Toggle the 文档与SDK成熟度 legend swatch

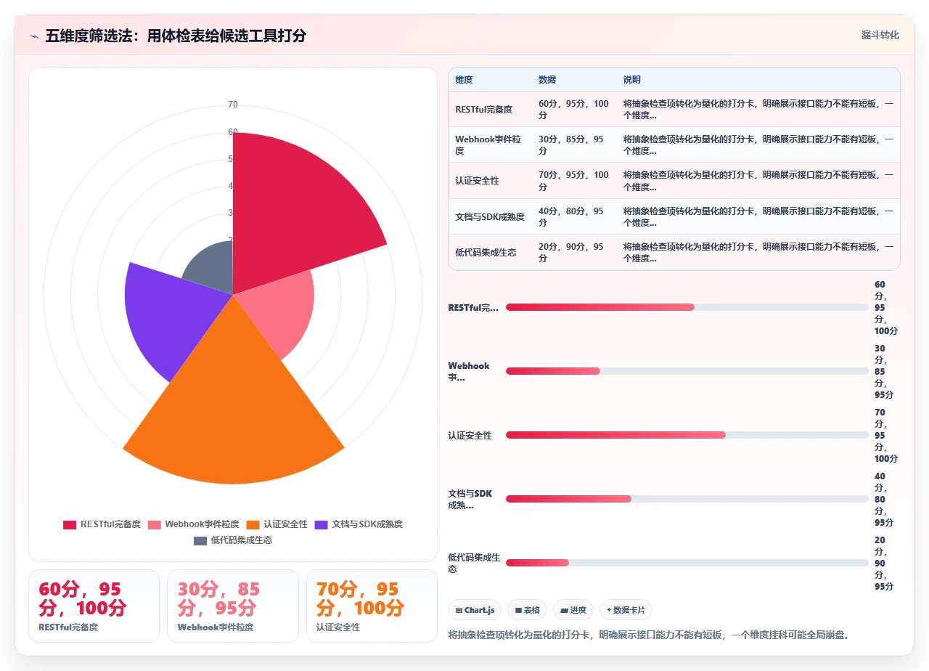(x=322, y=524)
